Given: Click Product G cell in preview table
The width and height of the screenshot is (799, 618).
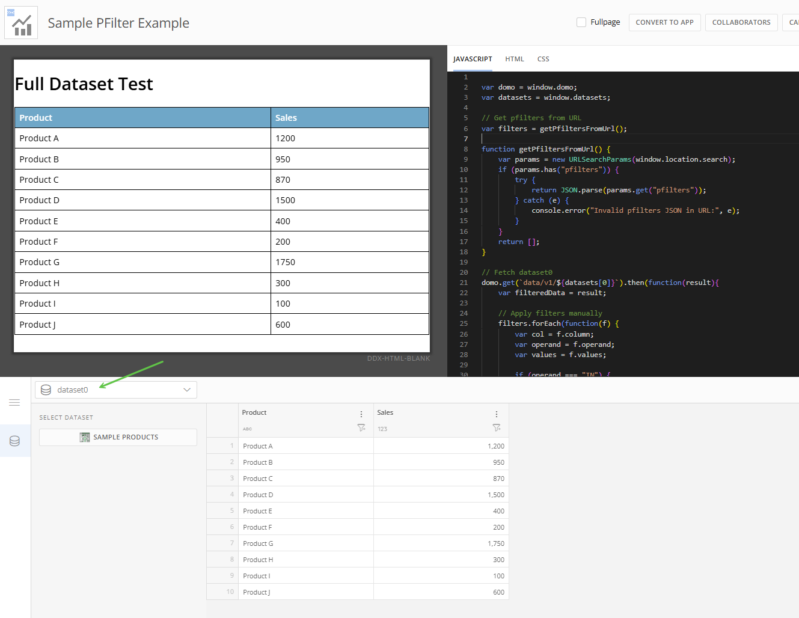Looking at the screenshot, I should coord(142,262).
